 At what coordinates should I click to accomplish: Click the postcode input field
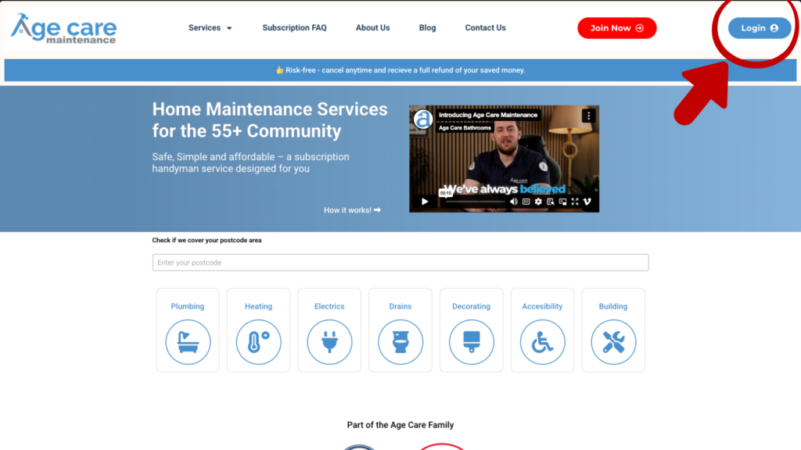coord(400,262)
